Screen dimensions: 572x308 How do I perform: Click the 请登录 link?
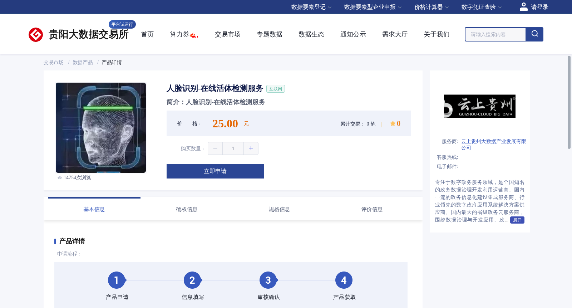coord(539,7)
